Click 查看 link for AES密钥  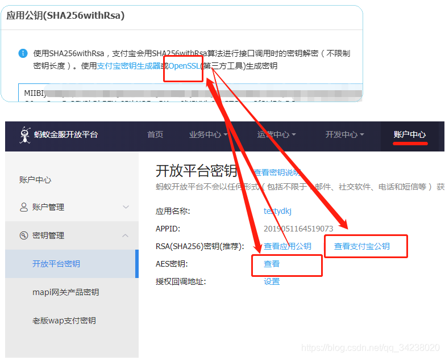[x=272, y=264]
